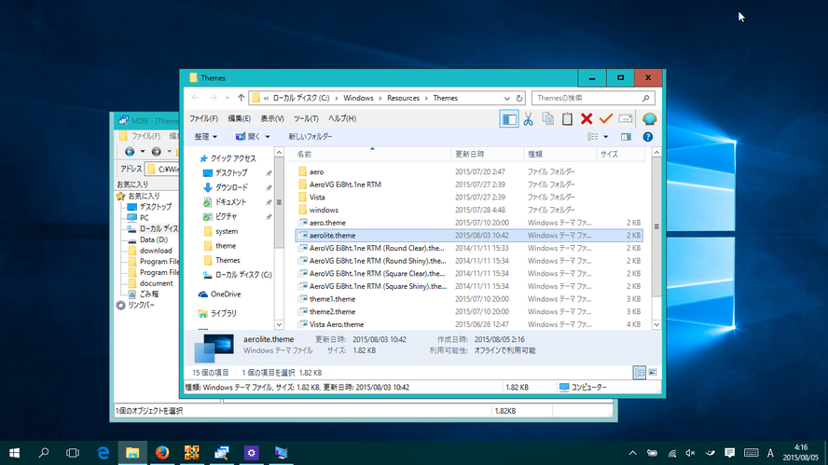The height and width of the screenshot is (465, 828).
Task: Open recent locations dropdown arrow
Action: [x=228, y=98]
